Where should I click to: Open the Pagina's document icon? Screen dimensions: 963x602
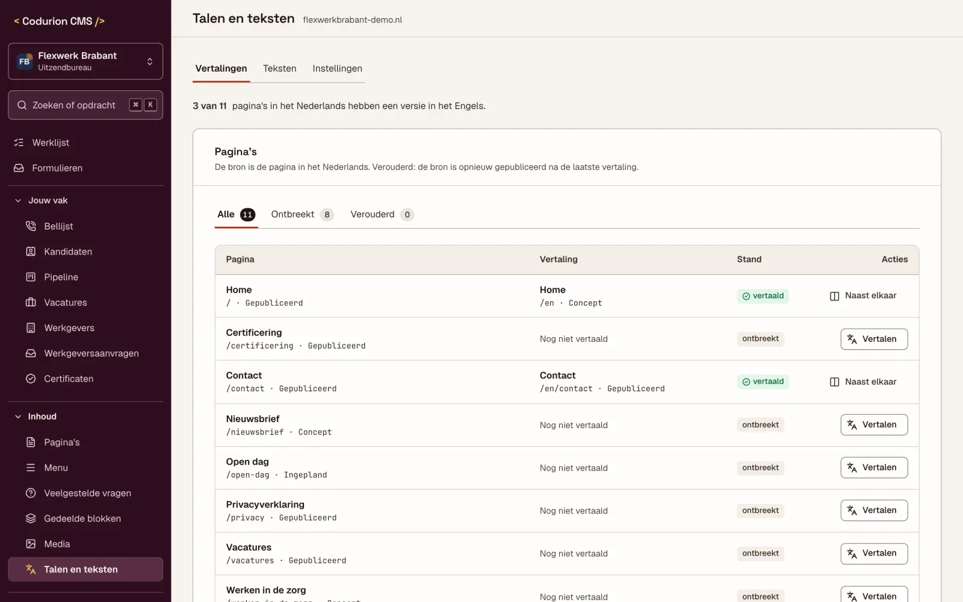[x=31, y=442]
